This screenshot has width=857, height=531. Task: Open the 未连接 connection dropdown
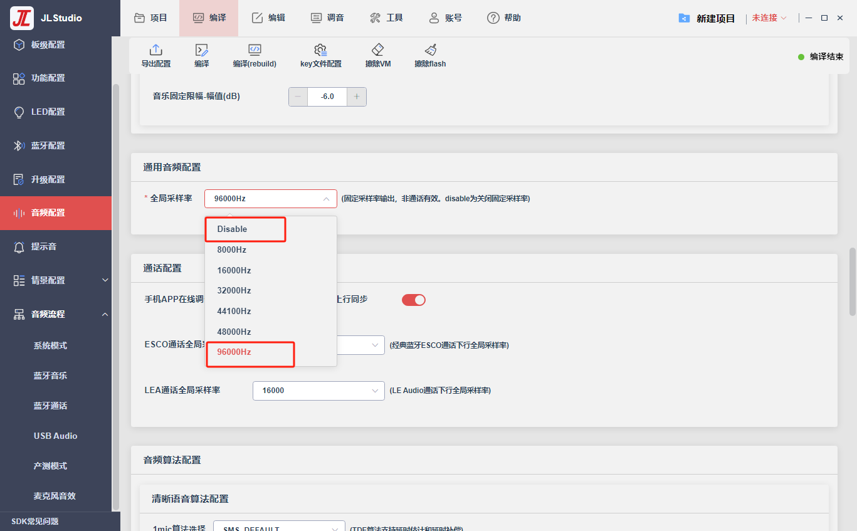(x=769, y=18)
